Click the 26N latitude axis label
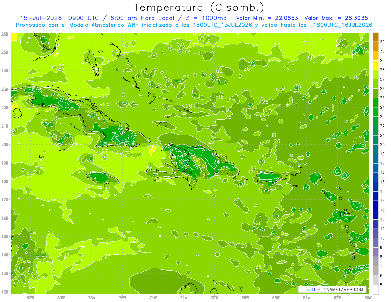The image size is (391, 302). coord(5,34)
